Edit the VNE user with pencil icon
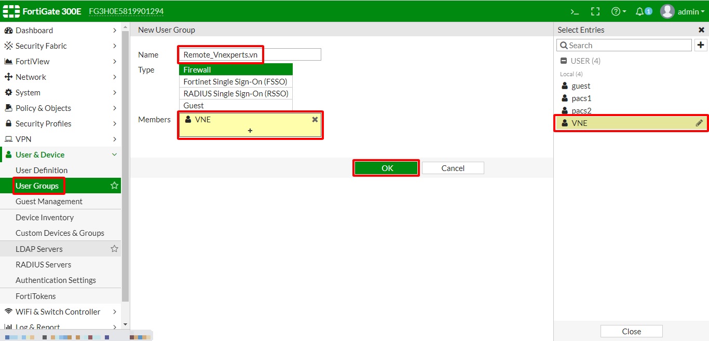Image resolution: width=709 pixels, height=341 pixels. coord(700,123)
